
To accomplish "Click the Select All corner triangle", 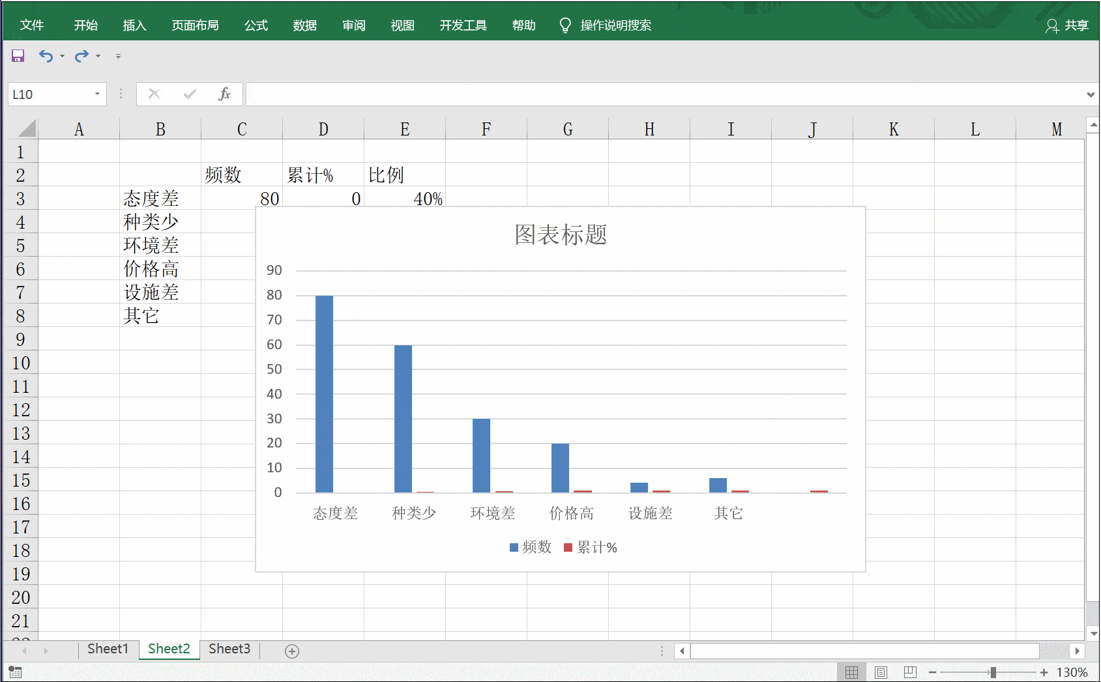I will tap(26, 128).
